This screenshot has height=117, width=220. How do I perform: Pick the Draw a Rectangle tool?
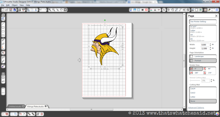(x=3, y=27)
